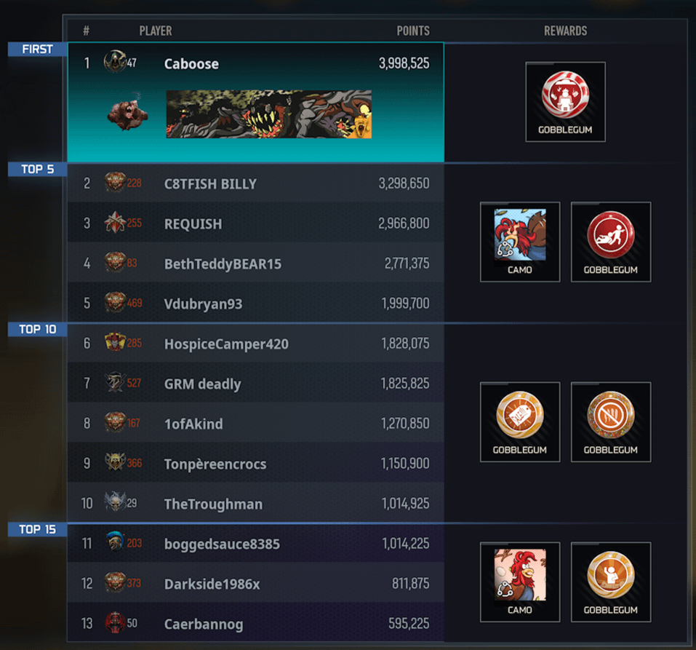This screenshot has height=650, width=696.
Task: Click the TOP 15 tier label
Action: (37, 529)
